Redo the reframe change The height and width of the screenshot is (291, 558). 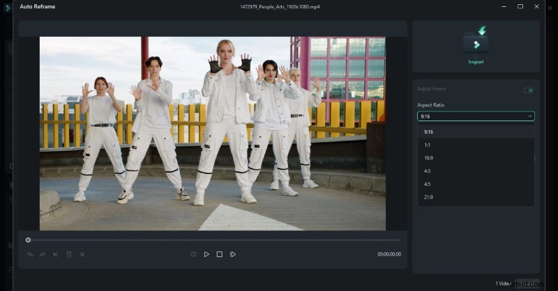43,254
